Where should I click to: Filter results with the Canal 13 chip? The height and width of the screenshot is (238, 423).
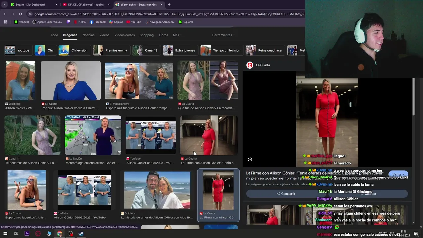point(146,50)
